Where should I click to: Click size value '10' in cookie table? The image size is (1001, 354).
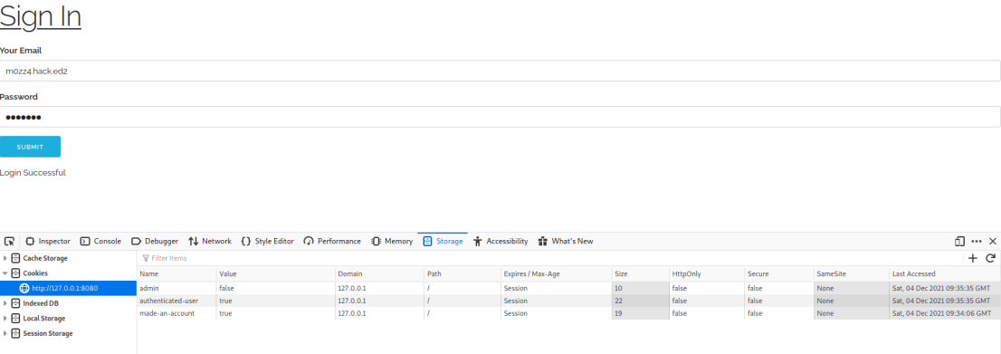click(x=640, y=288)
